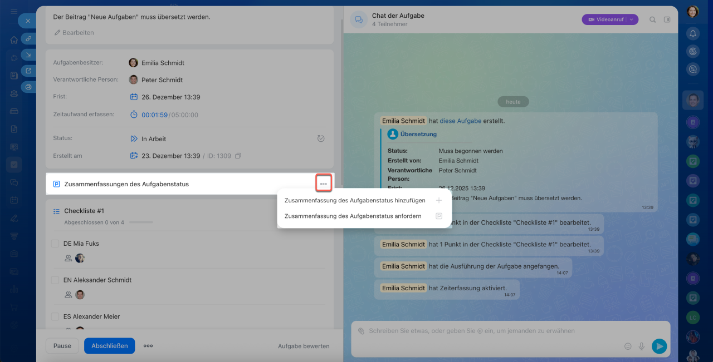
Task: Click the checklist progress bar
Action: point(141,222)
